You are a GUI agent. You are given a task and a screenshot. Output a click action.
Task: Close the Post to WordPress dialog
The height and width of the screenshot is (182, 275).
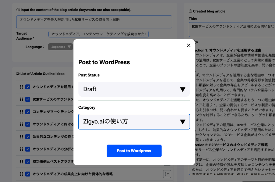(x=189, y=45)
